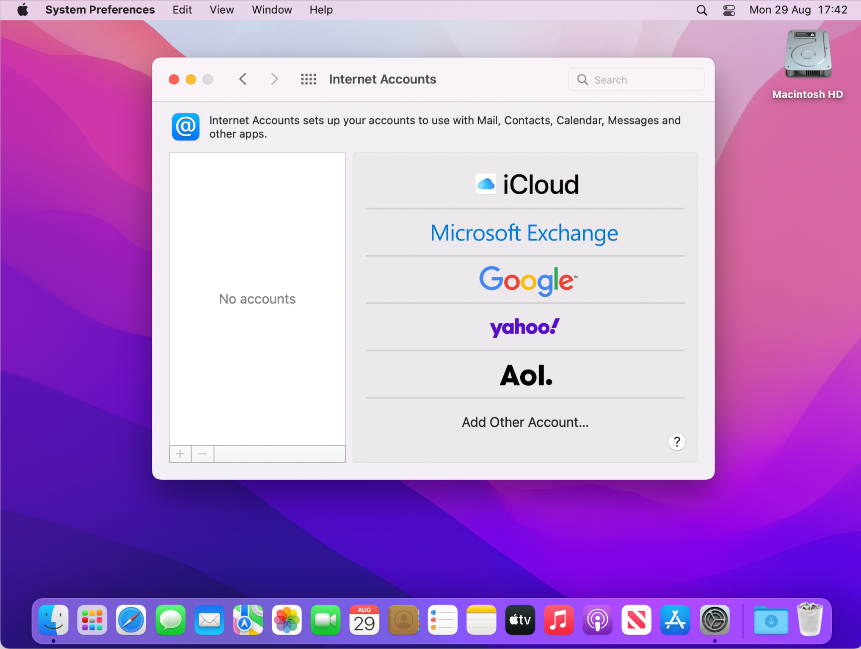Click the minus button under accounts list
This screenshot has width=861, height=649.
(203, 454)
